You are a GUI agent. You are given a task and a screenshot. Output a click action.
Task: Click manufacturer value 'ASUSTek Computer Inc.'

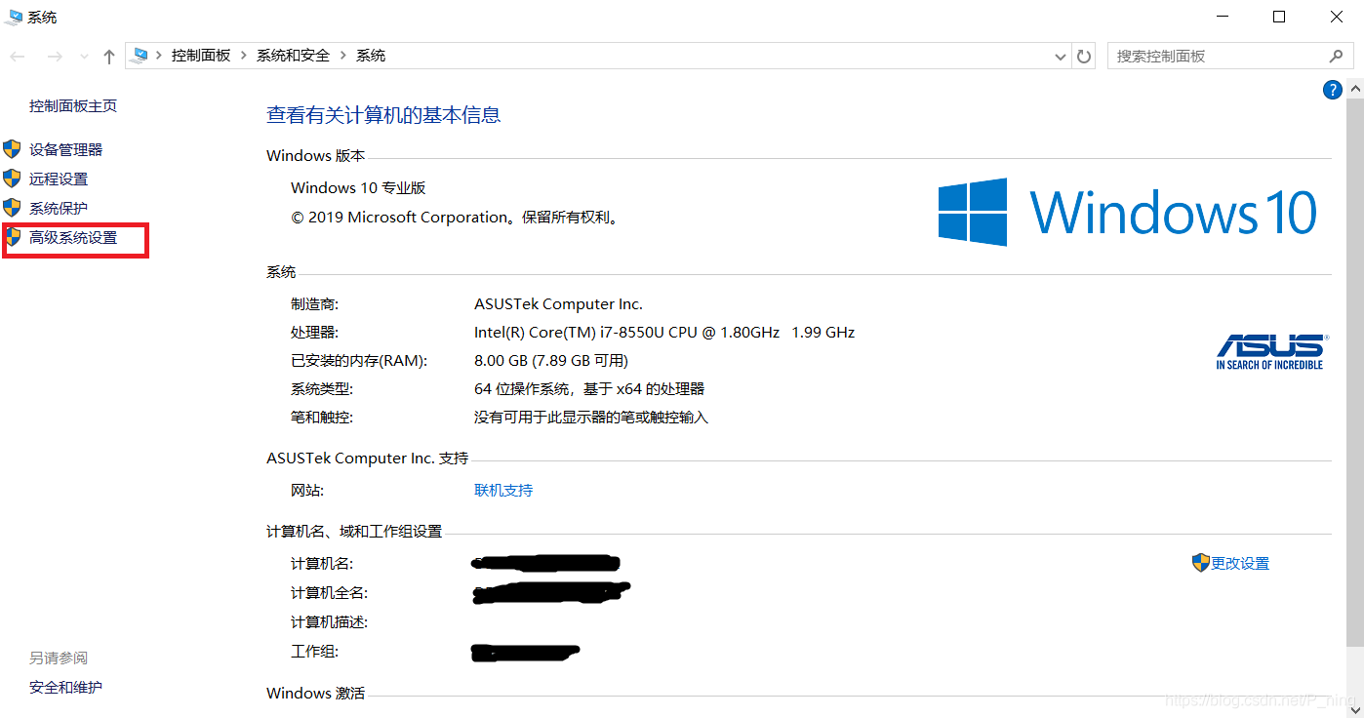[x=558, y=303]
